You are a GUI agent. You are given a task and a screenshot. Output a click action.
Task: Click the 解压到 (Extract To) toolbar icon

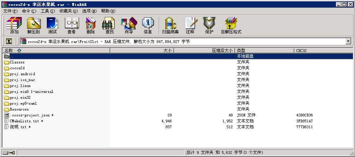33,23
